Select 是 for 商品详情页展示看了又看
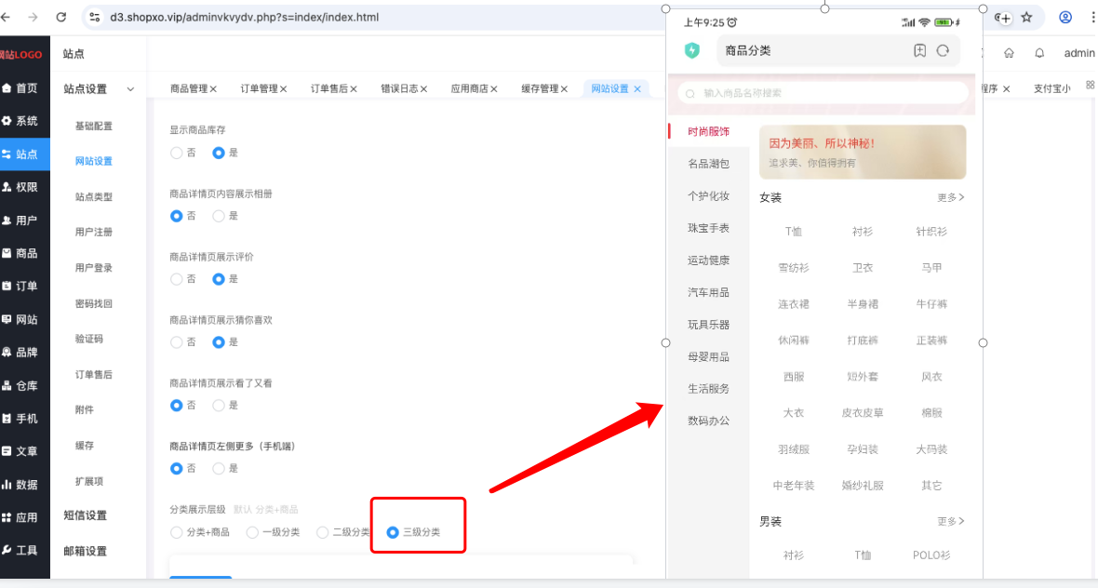The height and width of the screenshot is (588, 1098). tap(219, 405)
